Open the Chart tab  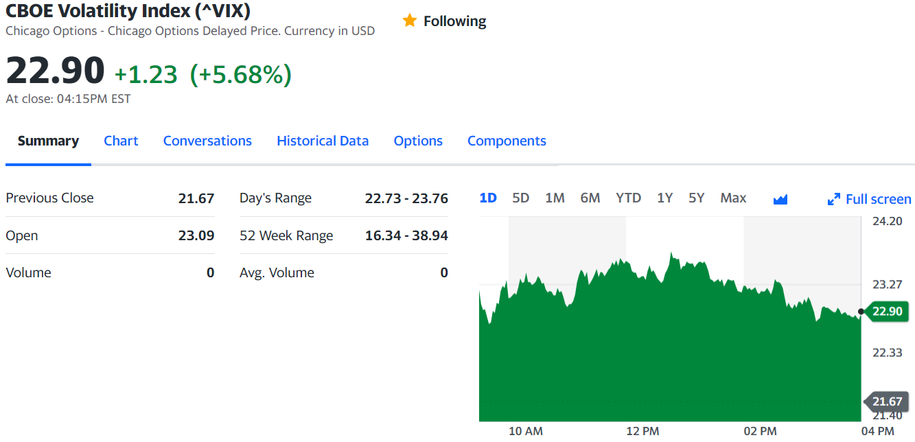[121, 141]
